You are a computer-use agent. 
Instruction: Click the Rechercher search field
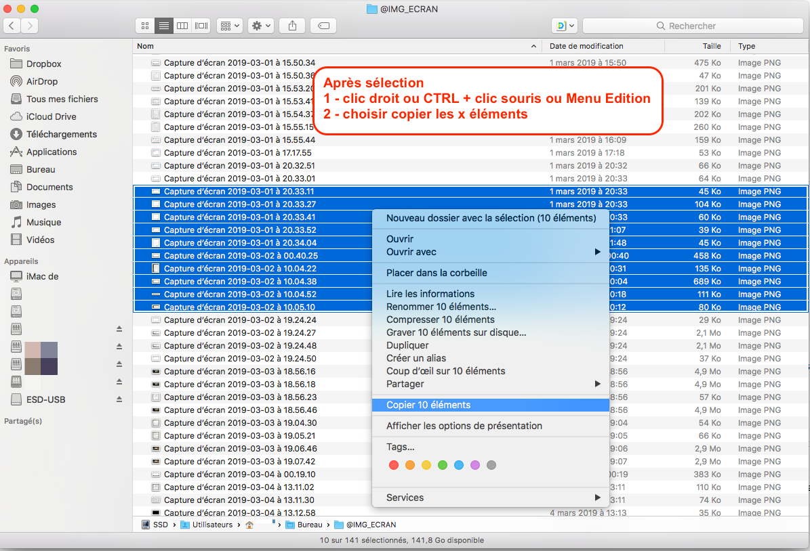[691, 26]
